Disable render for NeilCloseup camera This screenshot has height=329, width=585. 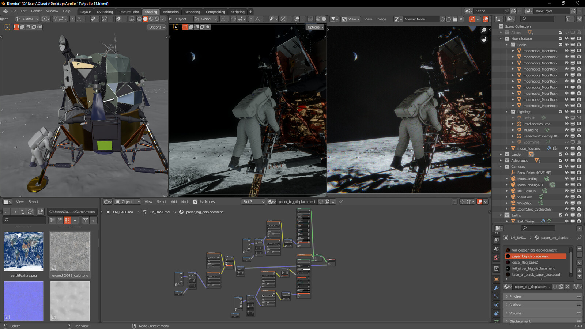(x=579, y=191)
